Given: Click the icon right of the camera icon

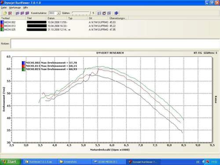Looking at the screenshot, I should (109, 13).
